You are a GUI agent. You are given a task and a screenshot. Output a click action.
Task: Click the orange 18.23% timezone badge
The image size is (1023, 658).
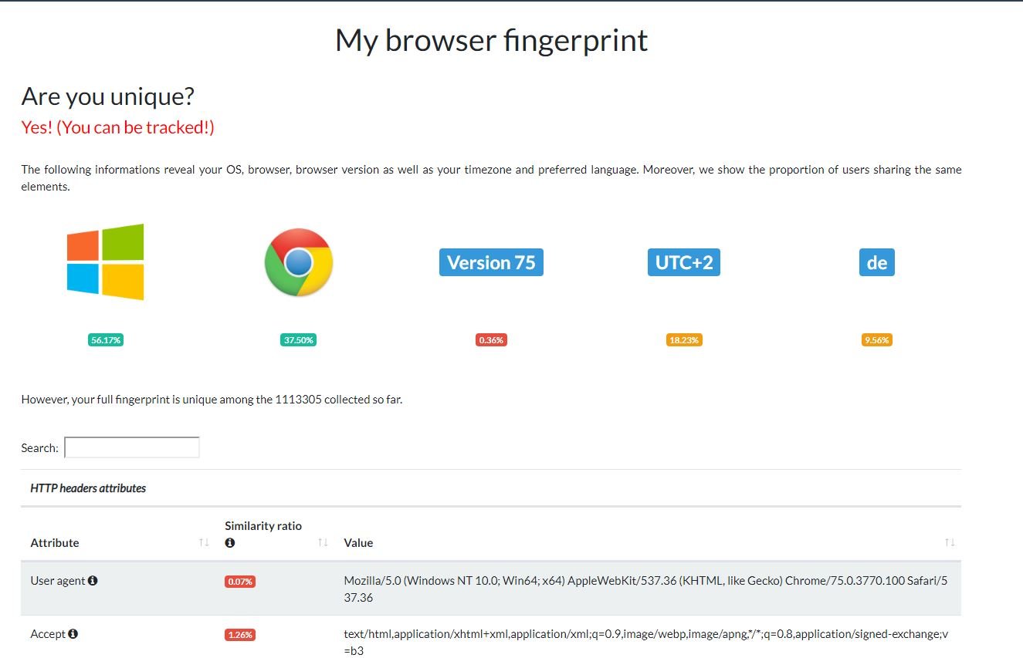coord(683,340)
